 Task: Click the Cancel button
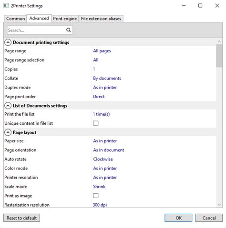209,218
